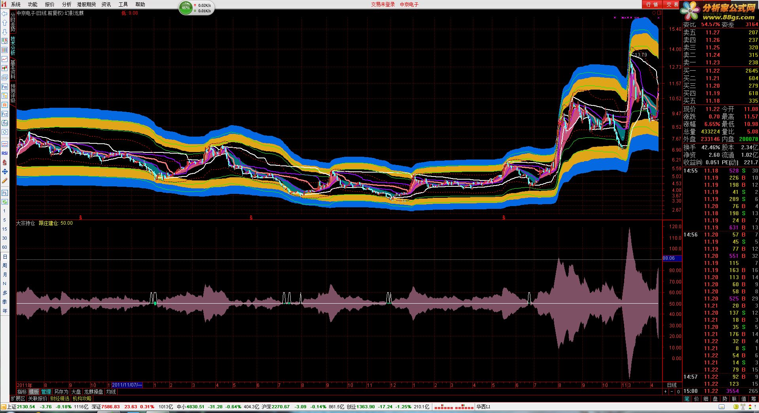Click the 指标 tab below the chart
Image resolution: width=759 pixels, height=413 pixels.
tap(22, 392)
